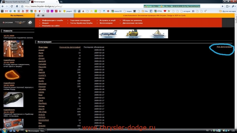
Task: Open the red heart bookmark
Action: pos(165,11)
